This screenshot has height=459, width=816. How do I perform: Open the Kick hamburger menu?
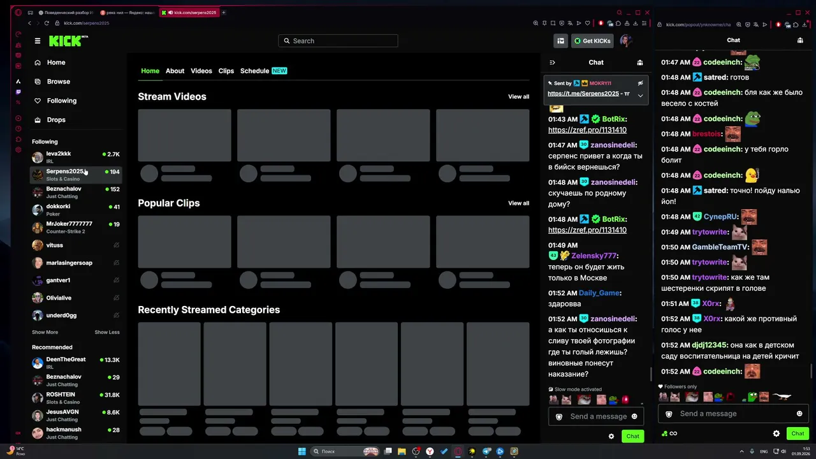38,41
